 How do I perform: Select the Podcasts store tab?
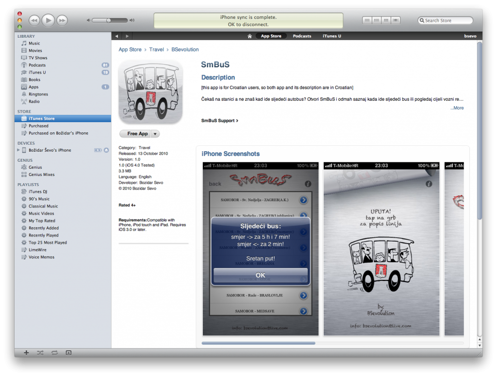pyautogui.click(x=302, y=36)
